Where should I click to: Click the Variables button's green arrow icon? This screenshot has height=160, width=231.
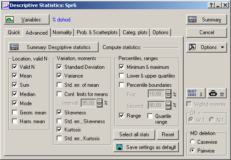(x=10, y=19)
